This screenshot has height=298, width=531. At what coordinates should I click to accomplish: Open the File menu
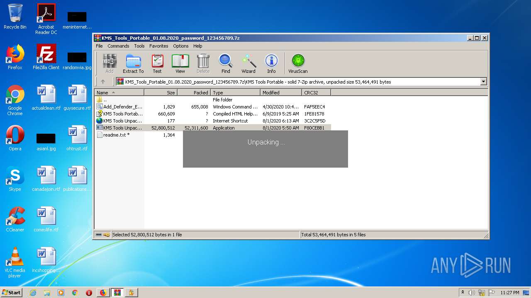coord(99,46)
